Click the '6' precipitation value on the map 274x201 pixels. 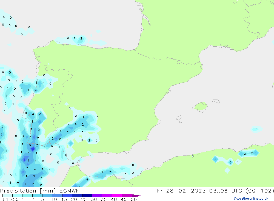coord(40,114)
